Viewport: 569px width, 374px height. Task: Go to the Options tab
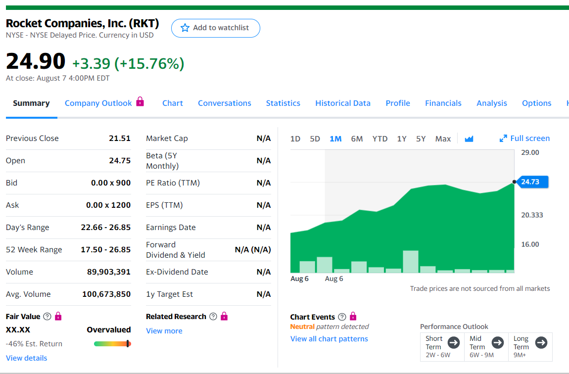tap(537, 103)
